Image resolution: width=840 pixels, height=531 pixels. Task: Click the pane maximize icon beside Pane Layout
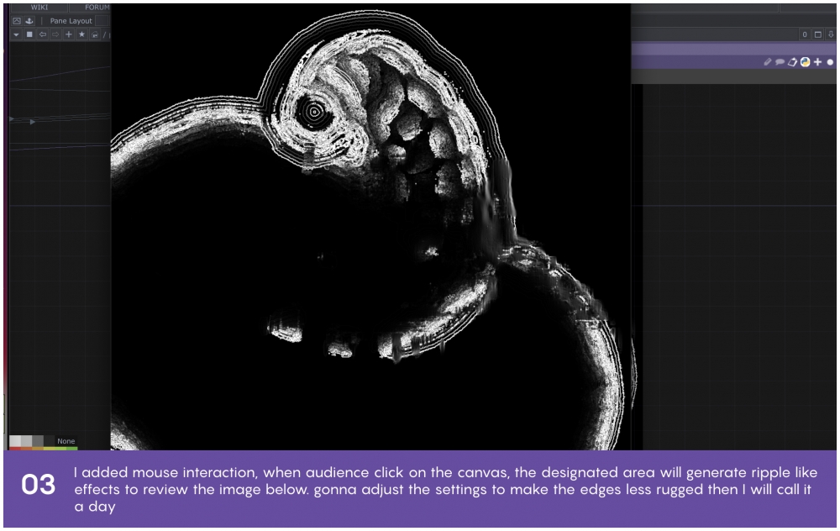click(x=16, y=21)
